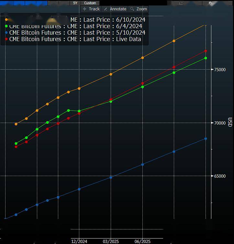Enable the Zoom magnifier tool
The image size is (234, 244).
(x=139, y=9)
